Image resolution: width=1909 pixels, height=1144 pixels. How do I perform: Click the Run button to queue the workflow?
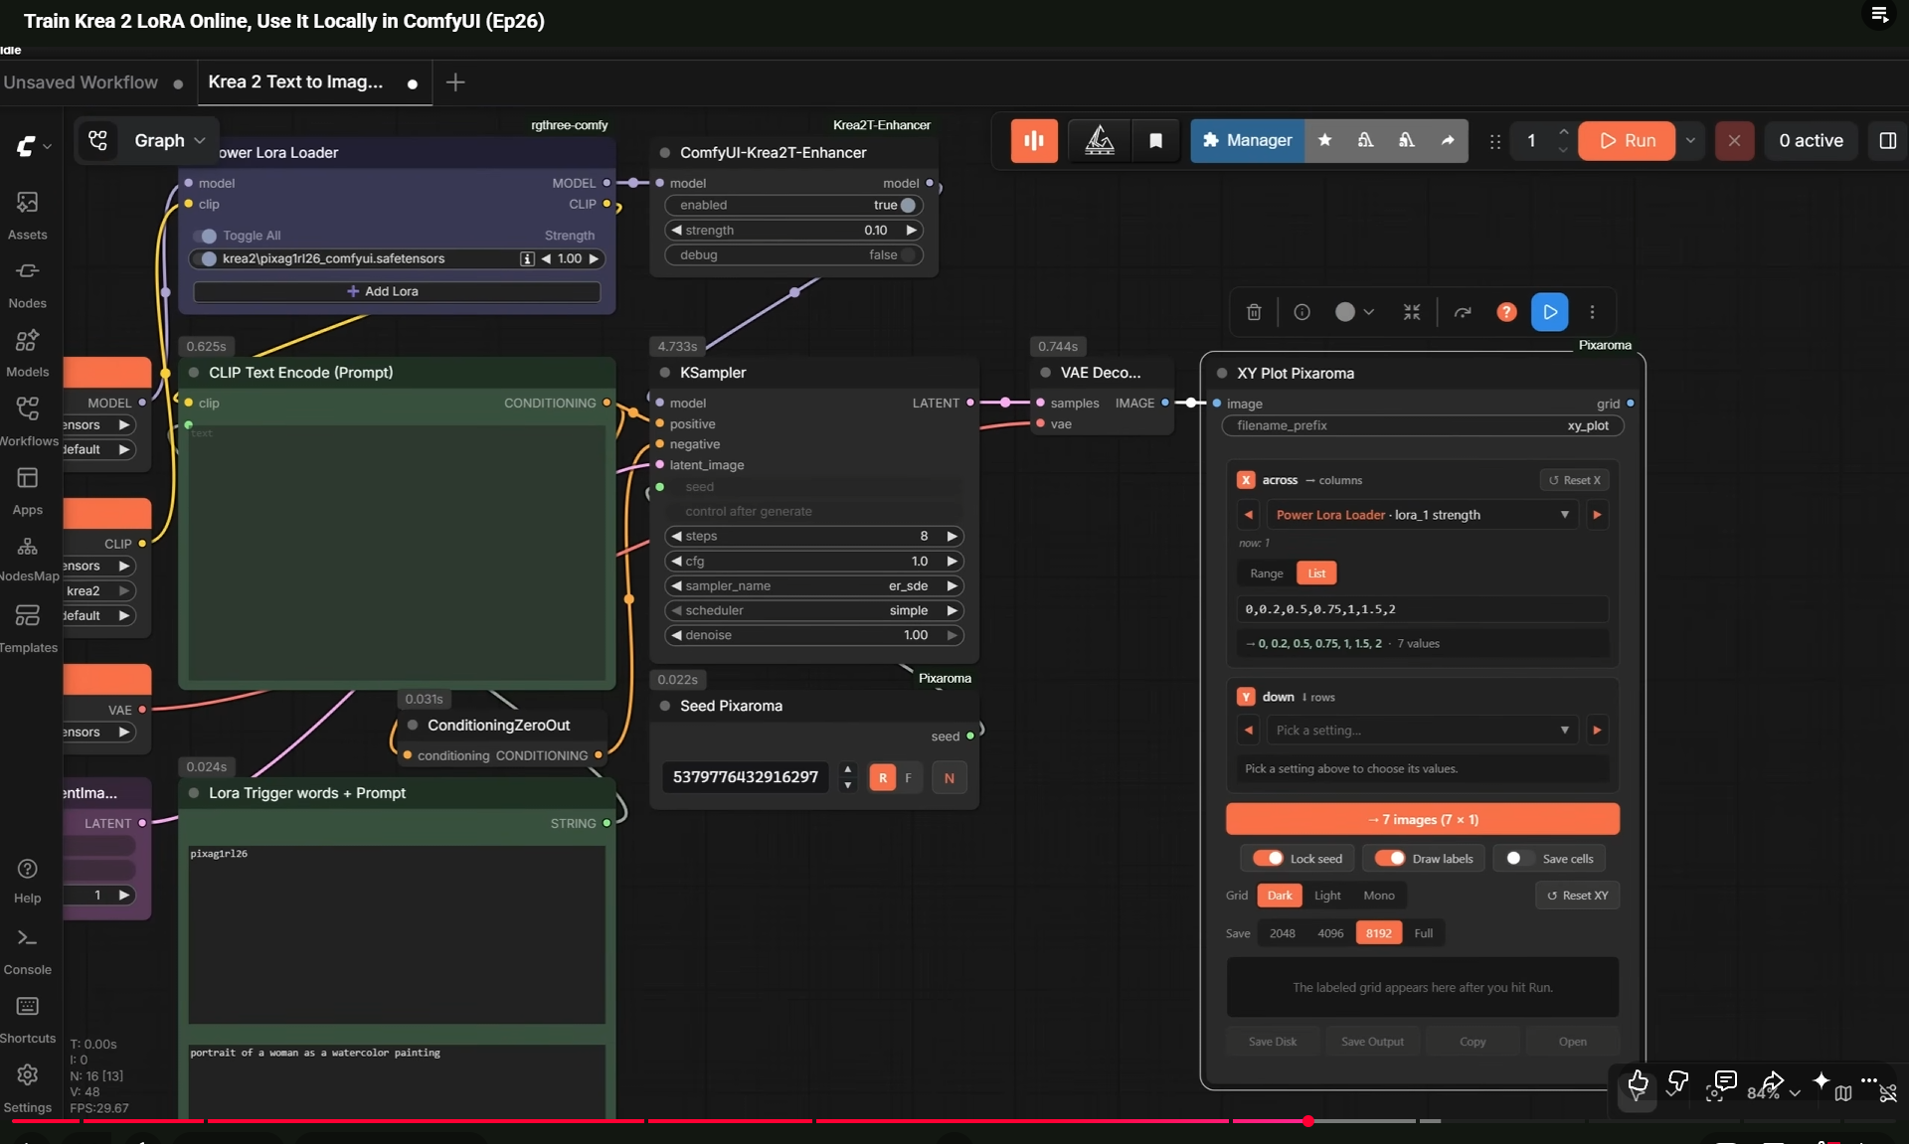pyautogui.click(x=1627, y=141)
